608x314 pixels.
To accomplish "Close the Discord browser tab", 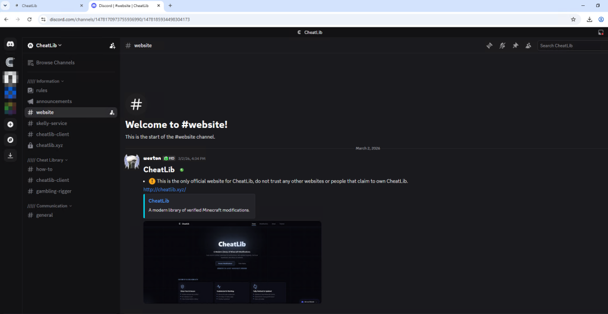I will click(159, 6).
